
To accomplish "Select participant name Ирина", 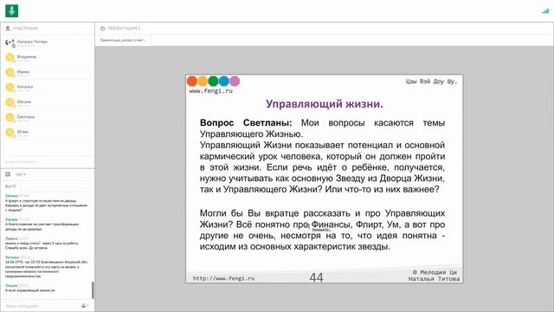I will 23,72.
